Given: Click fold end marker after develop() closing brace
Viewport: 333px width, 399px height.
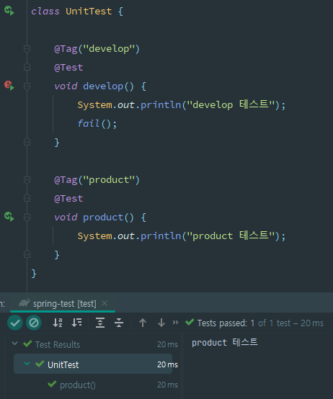Looking at the screenshot, I should point(27,142).
